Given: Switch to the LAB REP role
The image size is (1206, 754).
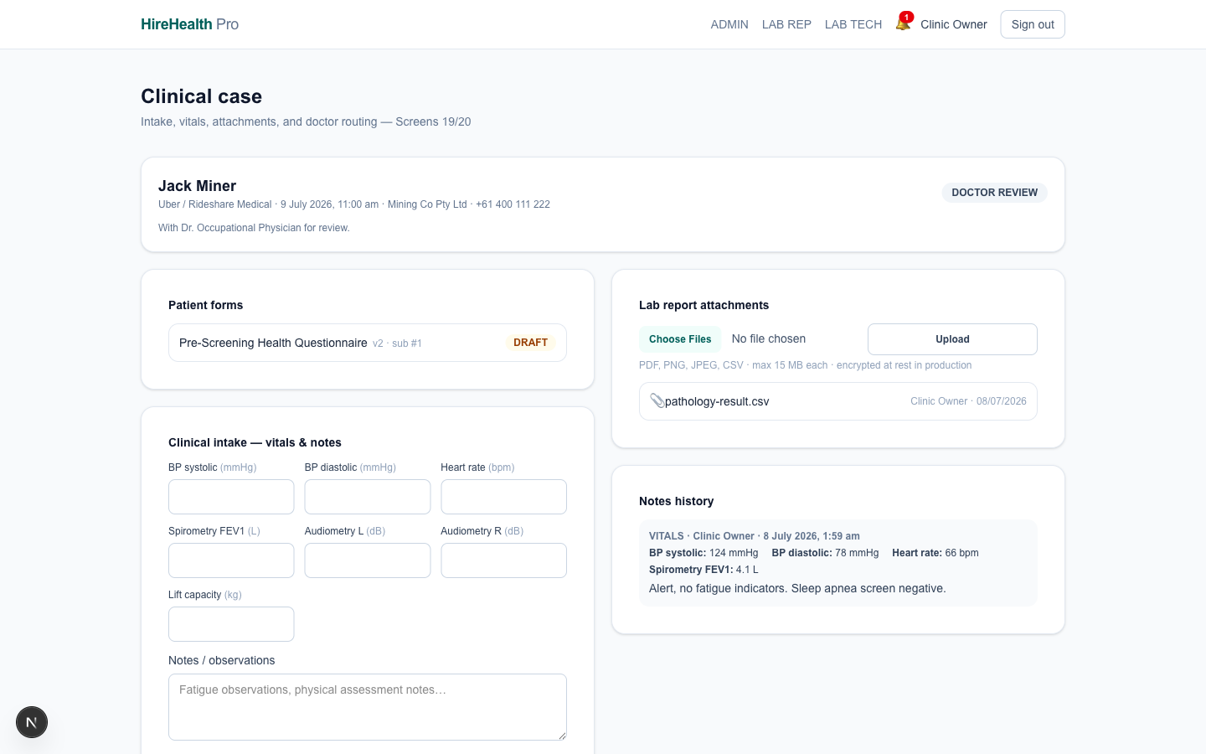Looking at the screenshot, I should point(786,24).
